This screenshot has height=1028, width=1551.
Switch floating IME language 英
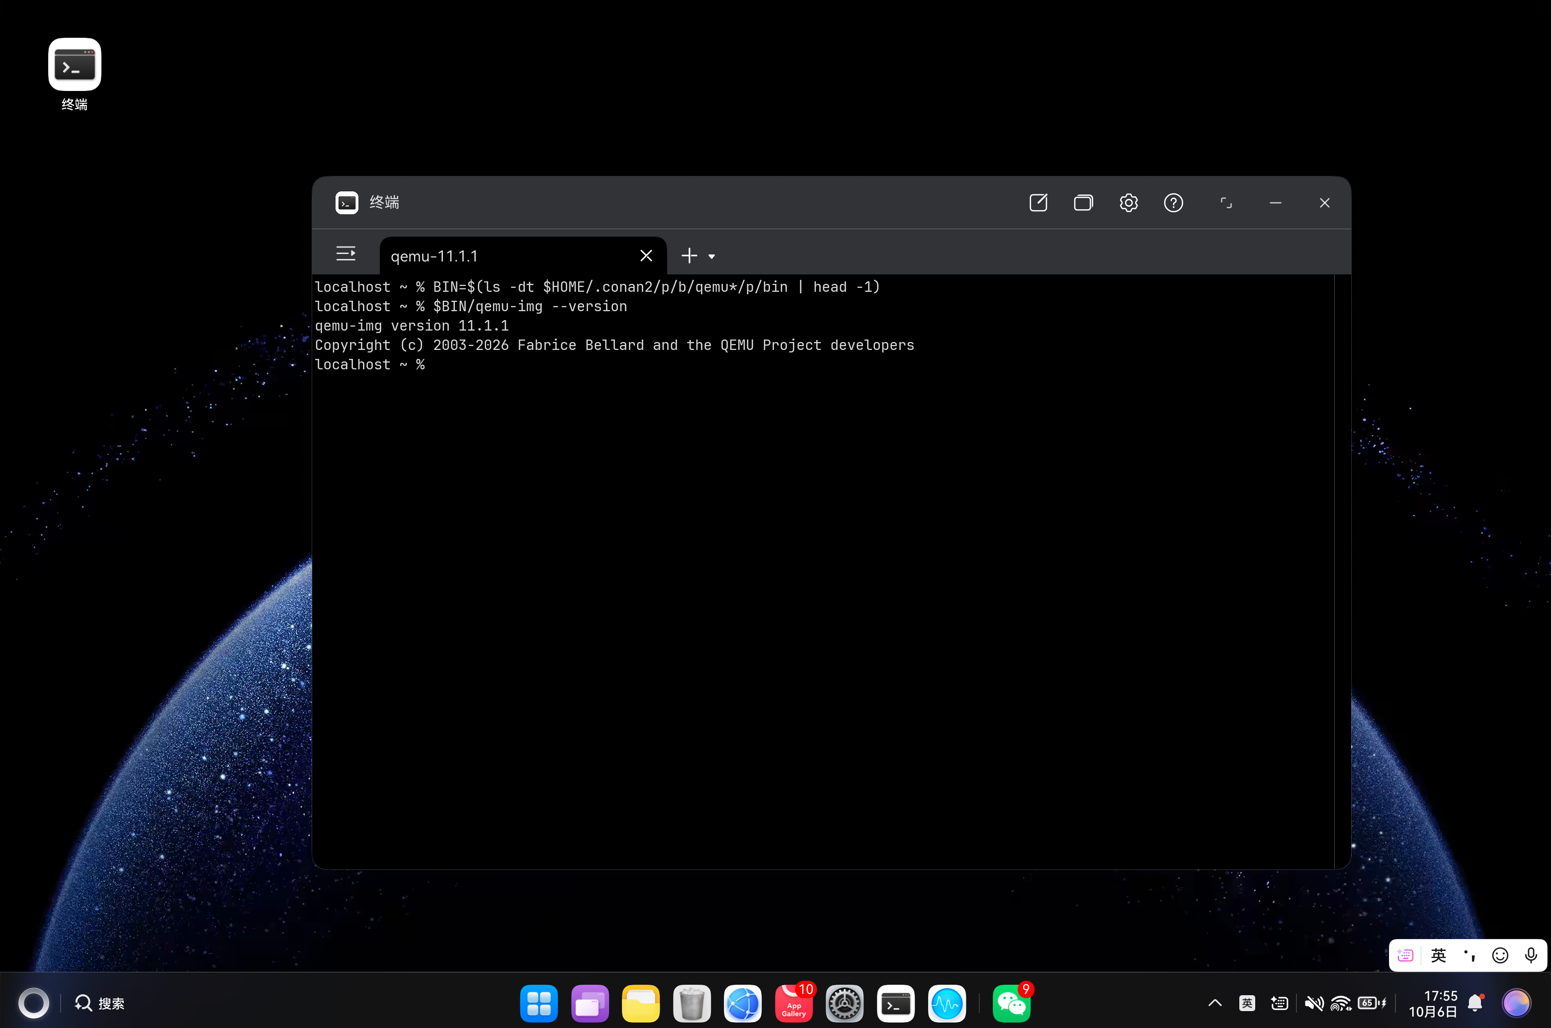(x=1438, y=955)
